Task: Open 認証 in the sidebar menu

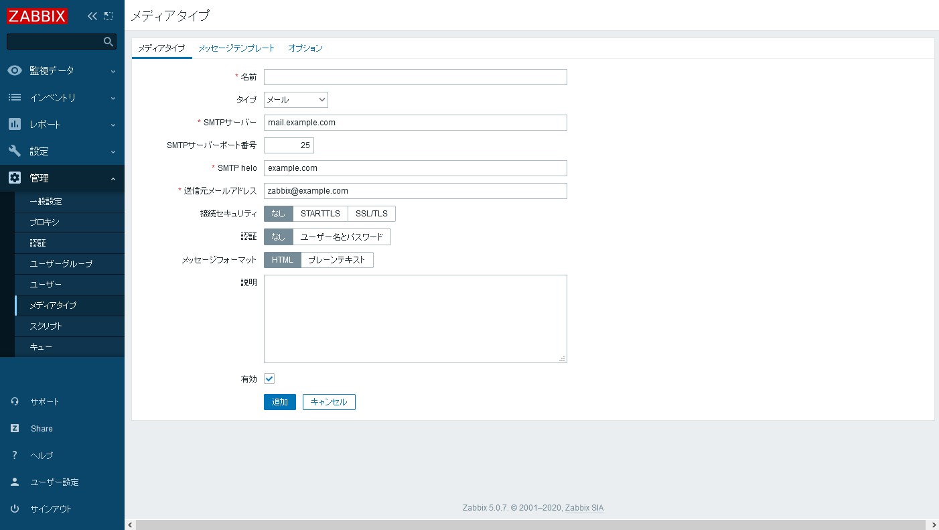Action: pyautogui.click(x=70, y=243)
